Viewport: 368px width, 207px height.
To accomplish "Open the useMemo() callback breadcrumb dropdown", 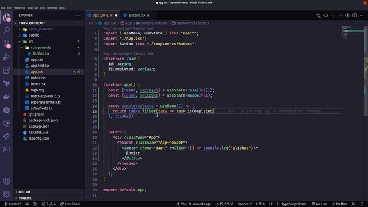I will 190,23.
